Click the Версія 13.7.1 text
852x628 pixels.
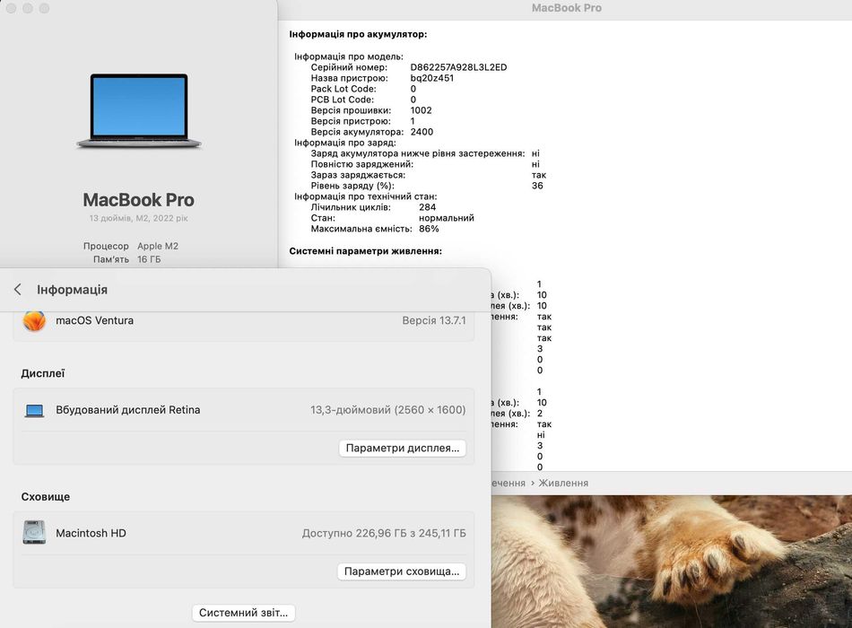[x=433, y=321]
